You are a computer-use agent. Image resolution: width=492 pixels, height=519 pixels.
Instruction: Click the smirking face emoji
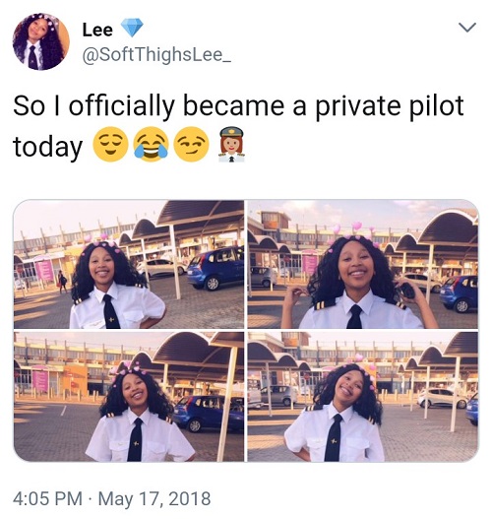coord(192,145)
